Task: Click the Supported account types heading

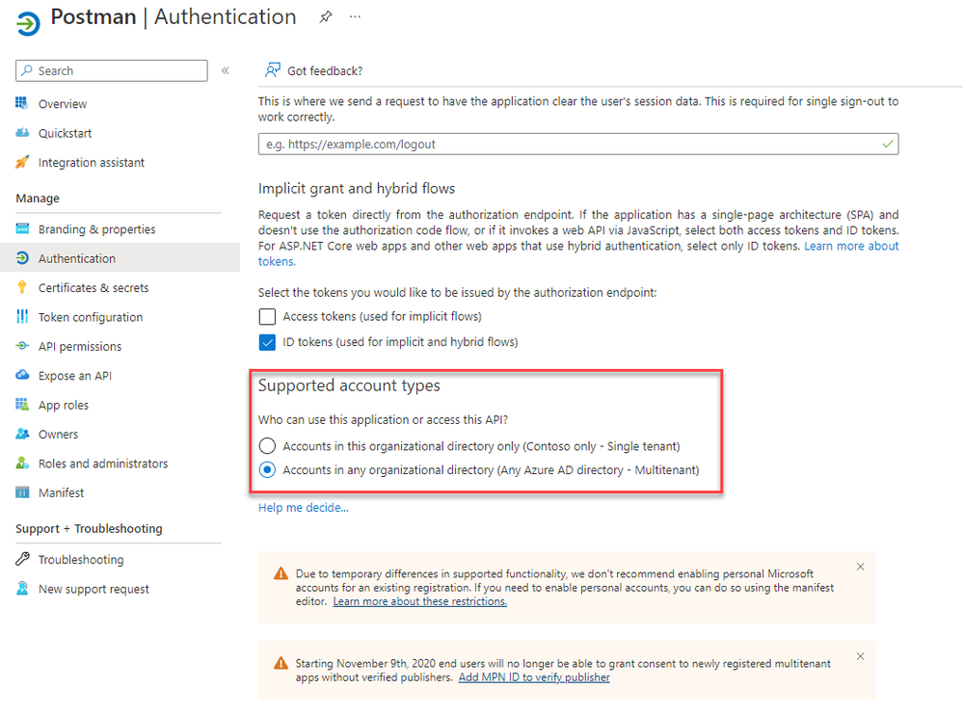Action: click(349, 385)
